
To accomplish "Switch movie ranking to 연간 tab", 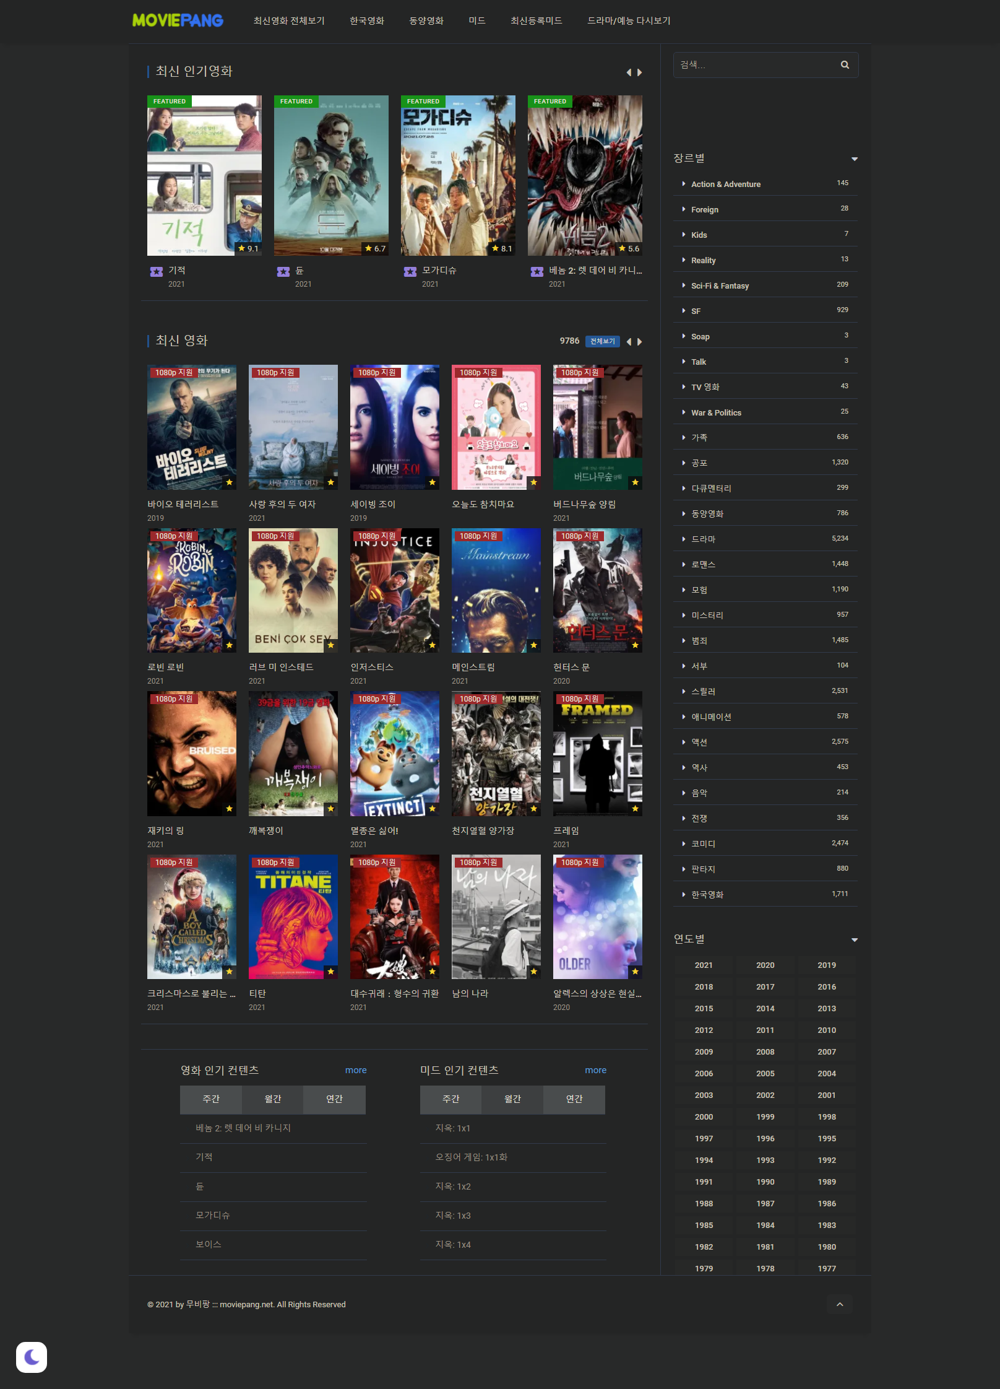I will 335,1099.
